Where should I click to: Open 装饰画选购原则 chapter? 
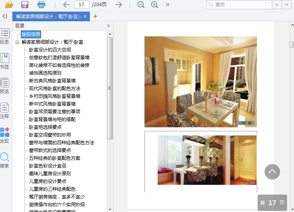click(x=45, y=73)
